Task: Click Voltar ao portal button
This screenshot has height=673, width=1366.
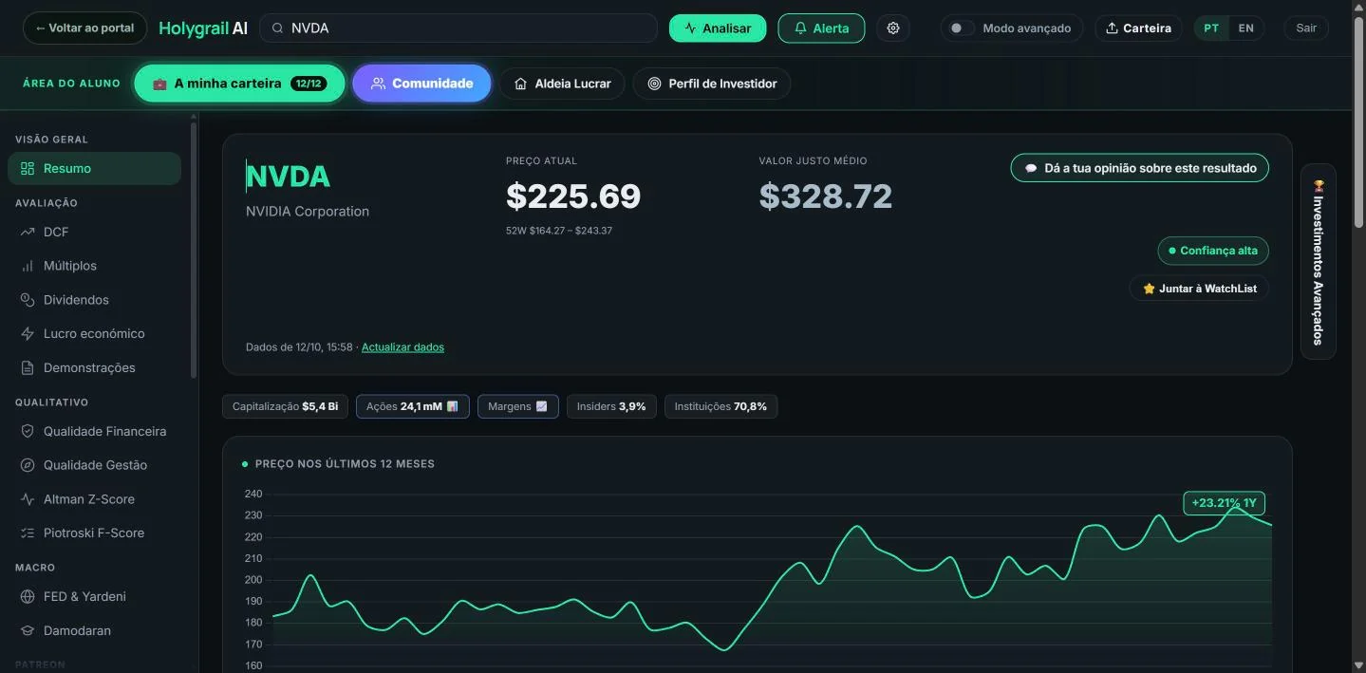Action: (x=84, y=28)
